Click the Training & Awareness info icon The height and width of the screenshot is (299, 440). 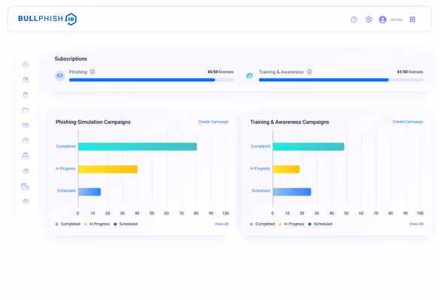point(309,71)
